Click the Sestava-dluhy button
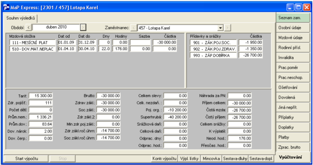The image size is (313, 165). tap(235, 159)
